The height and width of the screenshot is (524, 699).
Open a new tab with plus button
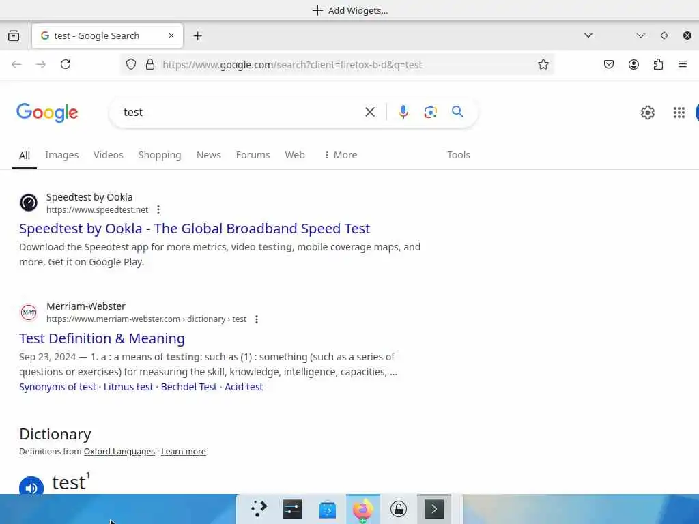pos(198,35)
